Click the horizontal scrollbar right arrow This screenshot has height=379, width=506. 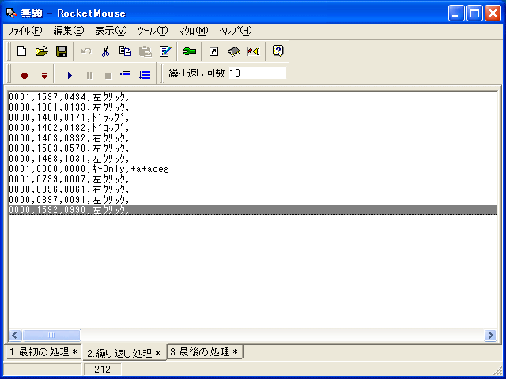click(x=490, y=335)
